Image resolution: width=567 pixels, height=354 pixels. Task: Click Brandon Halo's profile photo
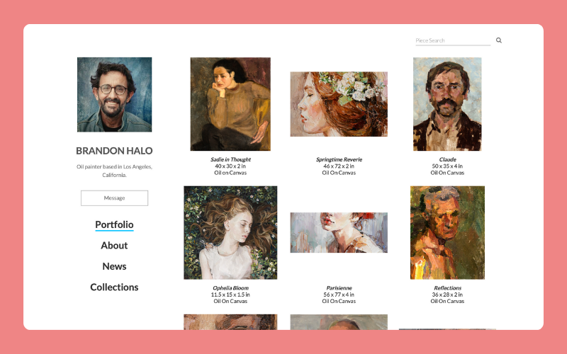click(114, 94)
